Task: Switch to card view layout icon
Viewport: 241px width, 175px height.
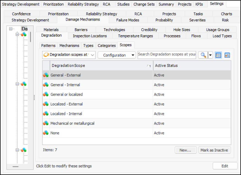Action: pyautogui.click(x=227, y=55)
